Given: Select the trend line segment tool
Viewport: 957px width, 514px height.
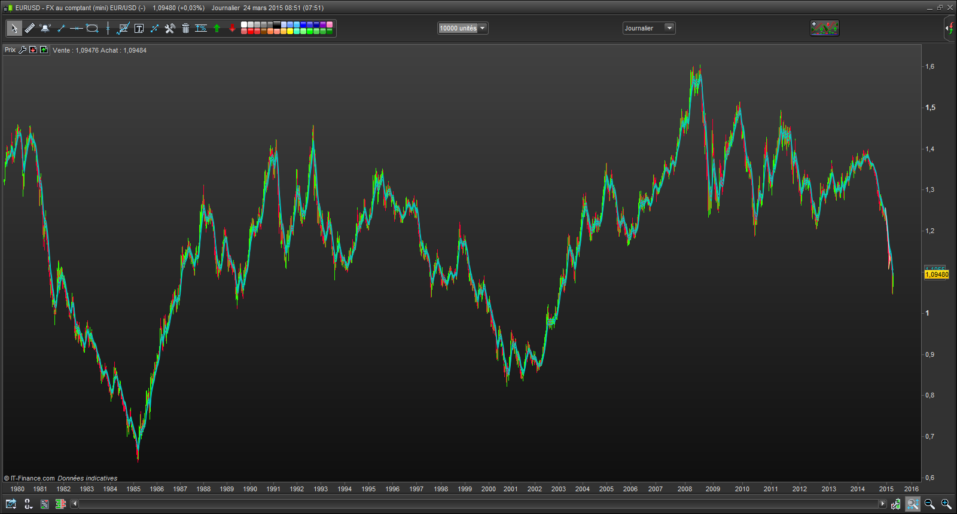Looking at the screenshot, I should tap(61, 28).
